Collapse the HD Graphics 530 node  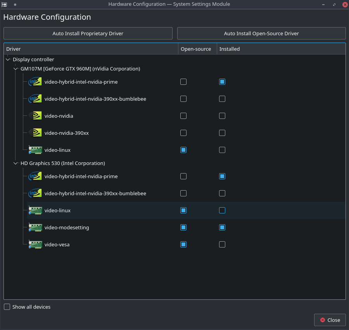pyautogui.click(x=16, y=163)
